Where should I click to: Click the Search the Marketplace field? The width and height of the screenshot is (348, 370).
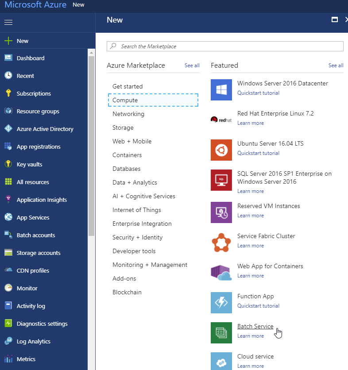(225, 46)
